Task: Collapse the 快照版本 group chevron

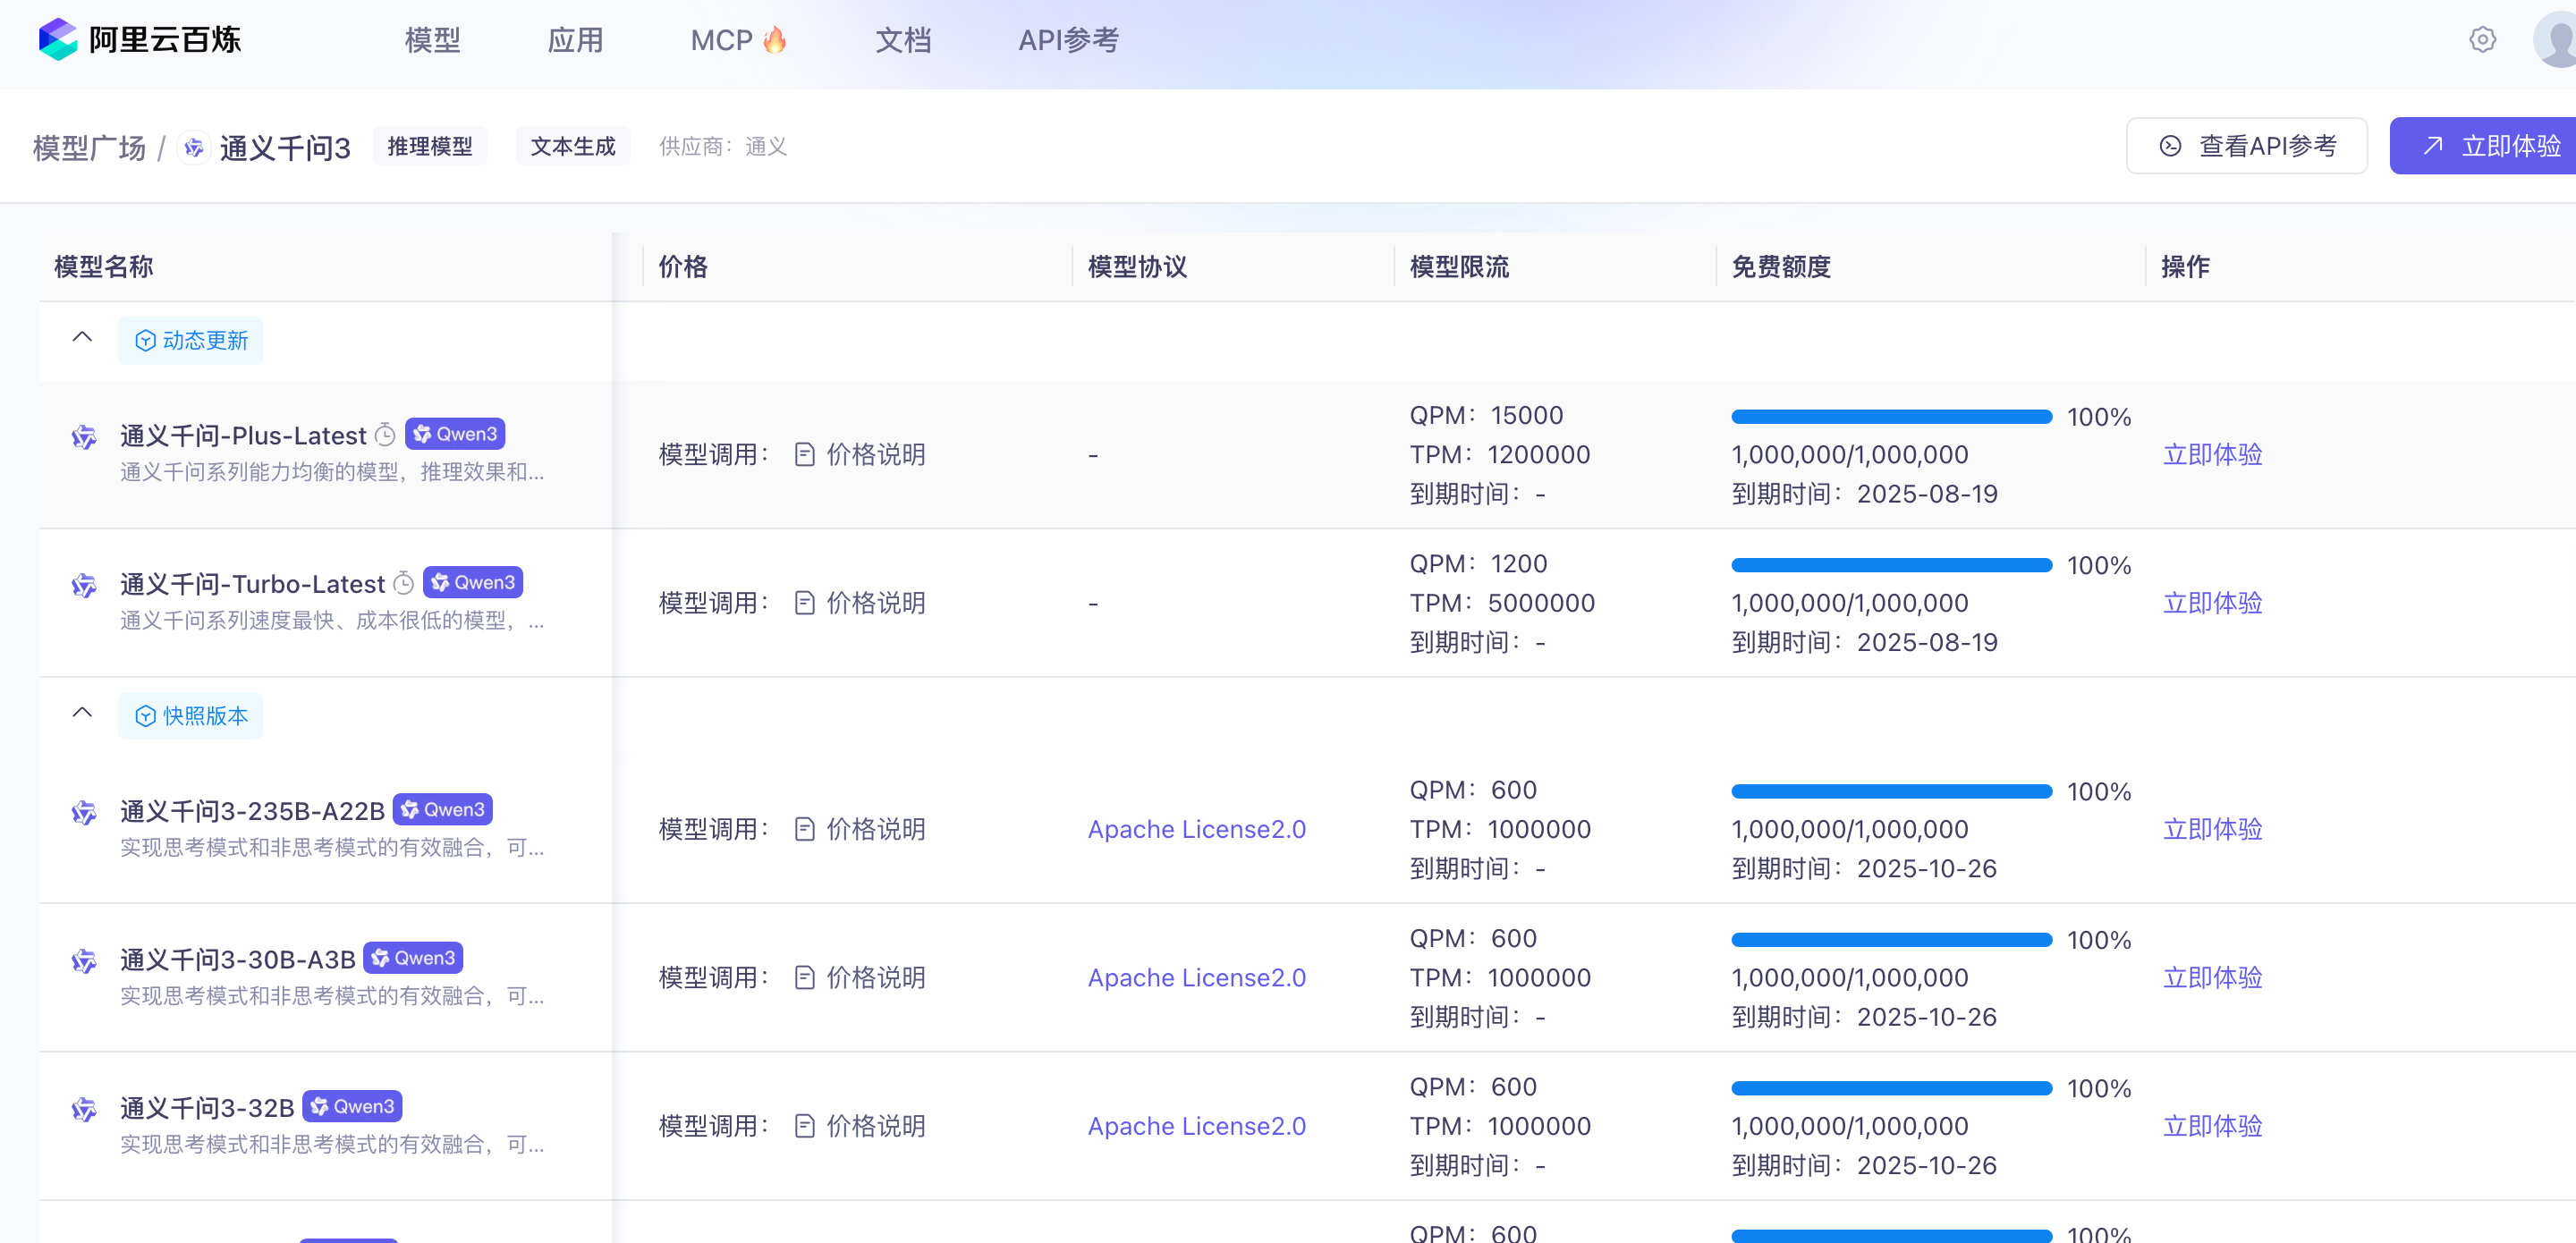Action: tap(82, 713)
